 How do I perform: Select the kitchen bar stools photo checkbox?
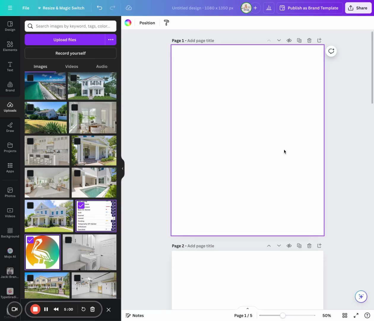click(30, 141)
